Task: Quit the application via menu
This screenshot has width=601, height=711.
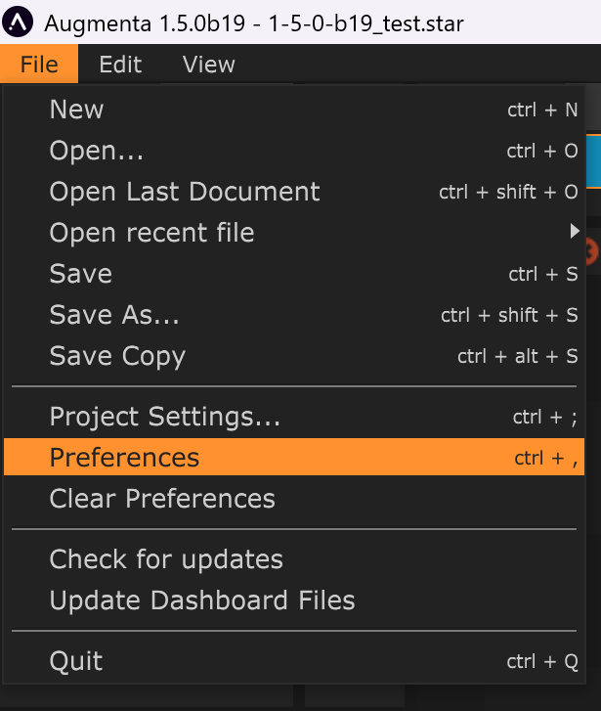Action: click(75, 661)
